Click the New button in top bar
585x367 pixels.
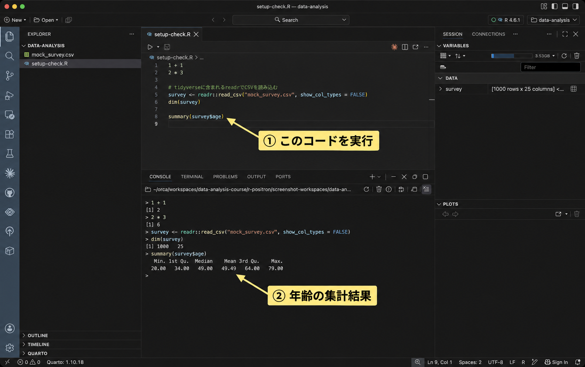[x=15, y=20]
